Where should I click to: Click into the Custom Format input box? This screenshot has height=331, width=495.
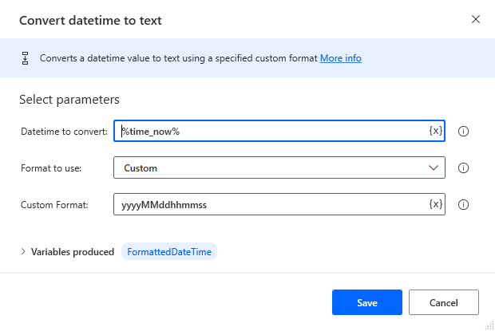[x=271, y=205]
